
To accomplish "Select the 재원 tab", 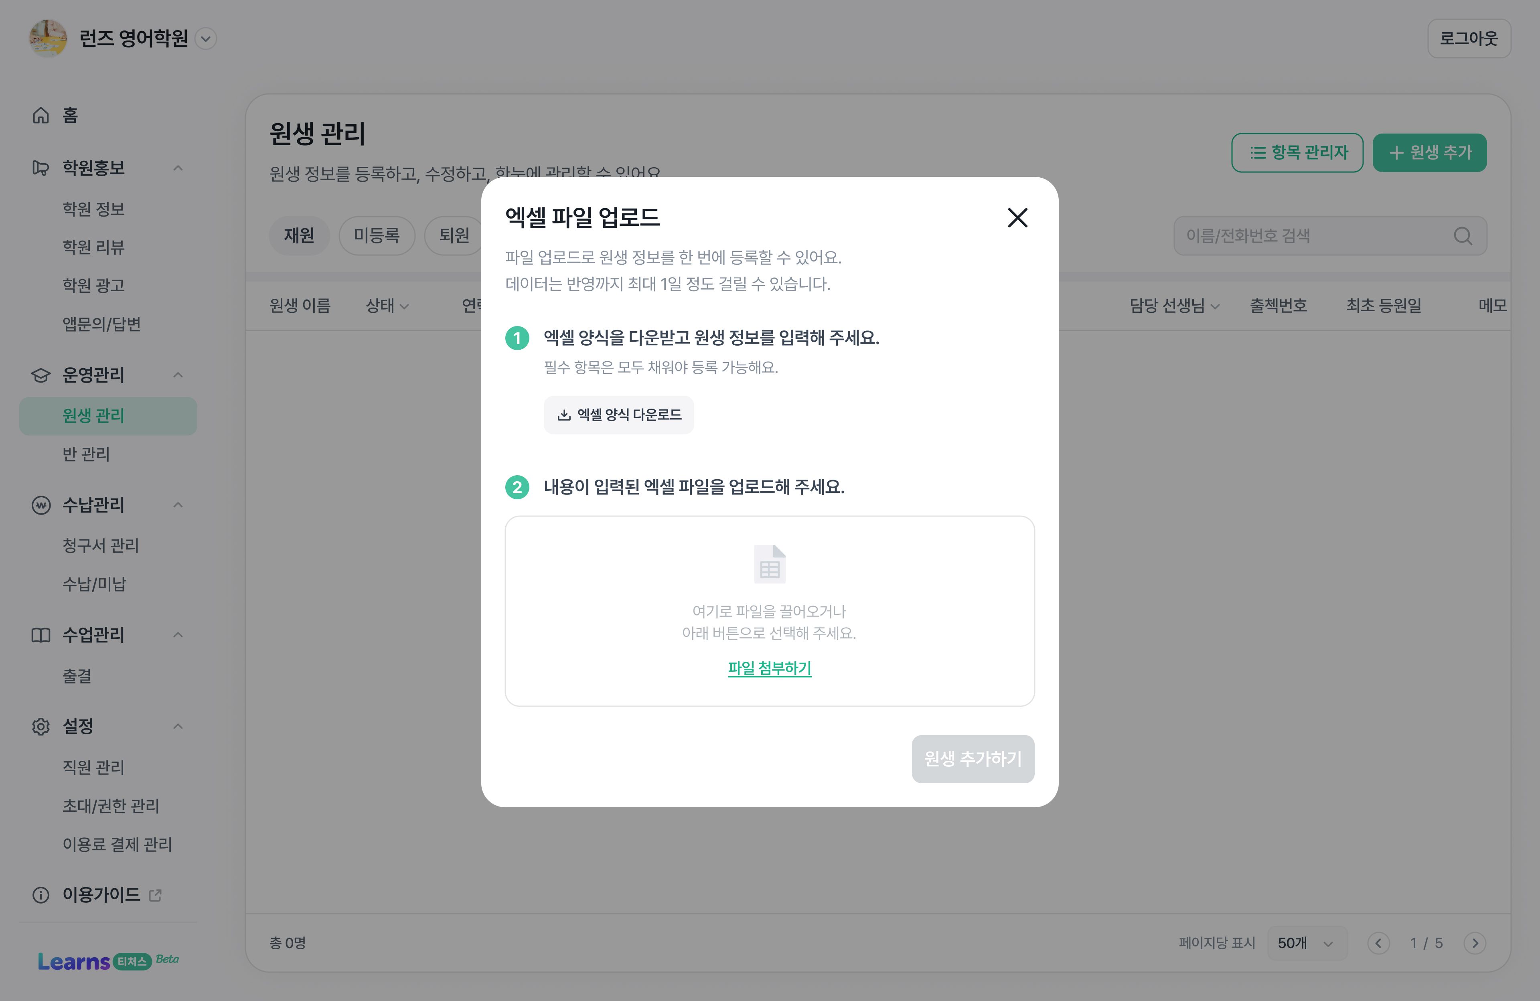I will coord(299,235).
